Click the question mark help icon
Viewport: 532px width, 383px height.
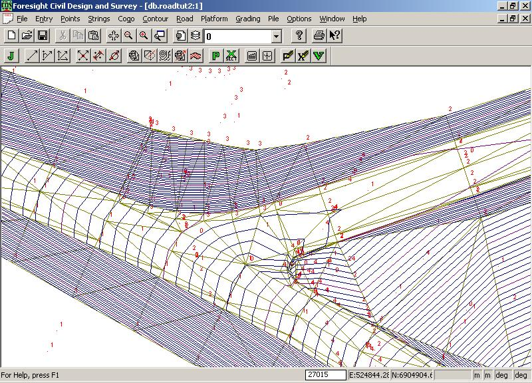click(299, 35)
